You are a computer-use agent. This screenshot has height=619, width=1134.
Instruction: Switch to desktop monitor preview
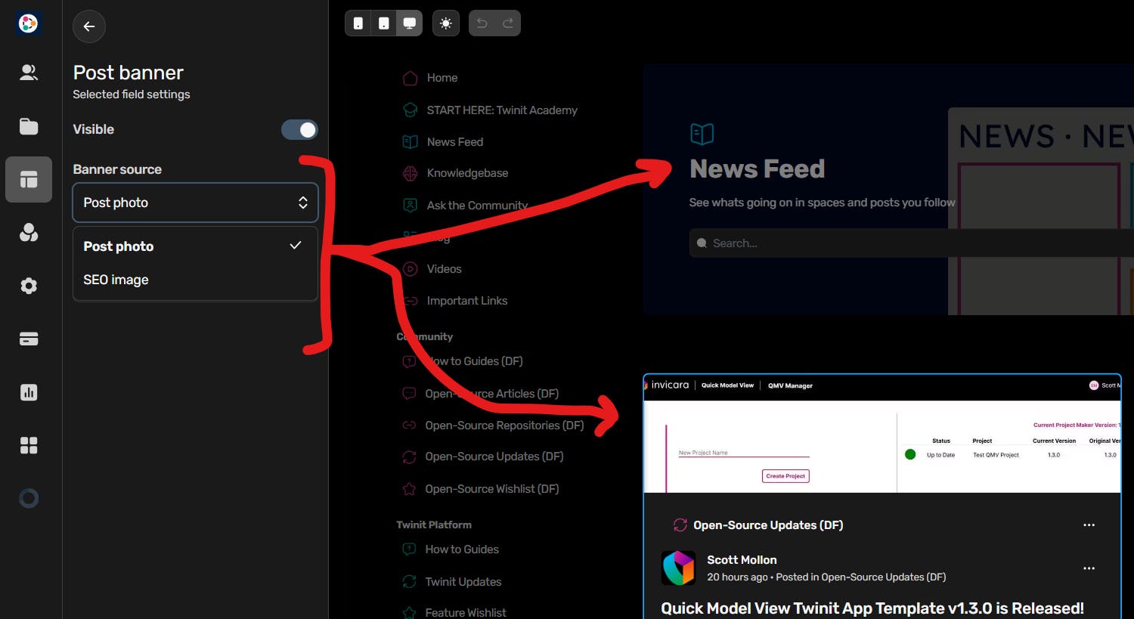tap(409, 23)
